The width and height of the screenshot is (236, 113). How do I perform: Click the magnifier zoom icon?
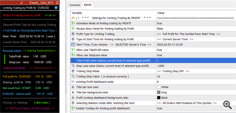228,105
